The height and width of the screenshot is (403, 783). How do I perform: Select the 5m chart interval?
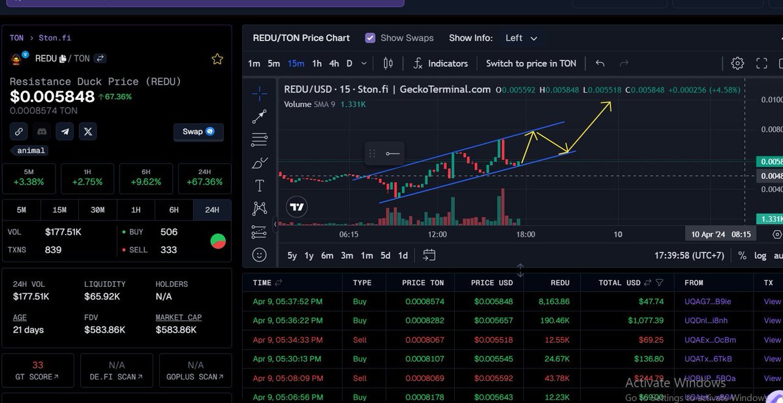[x=274, y=63]
